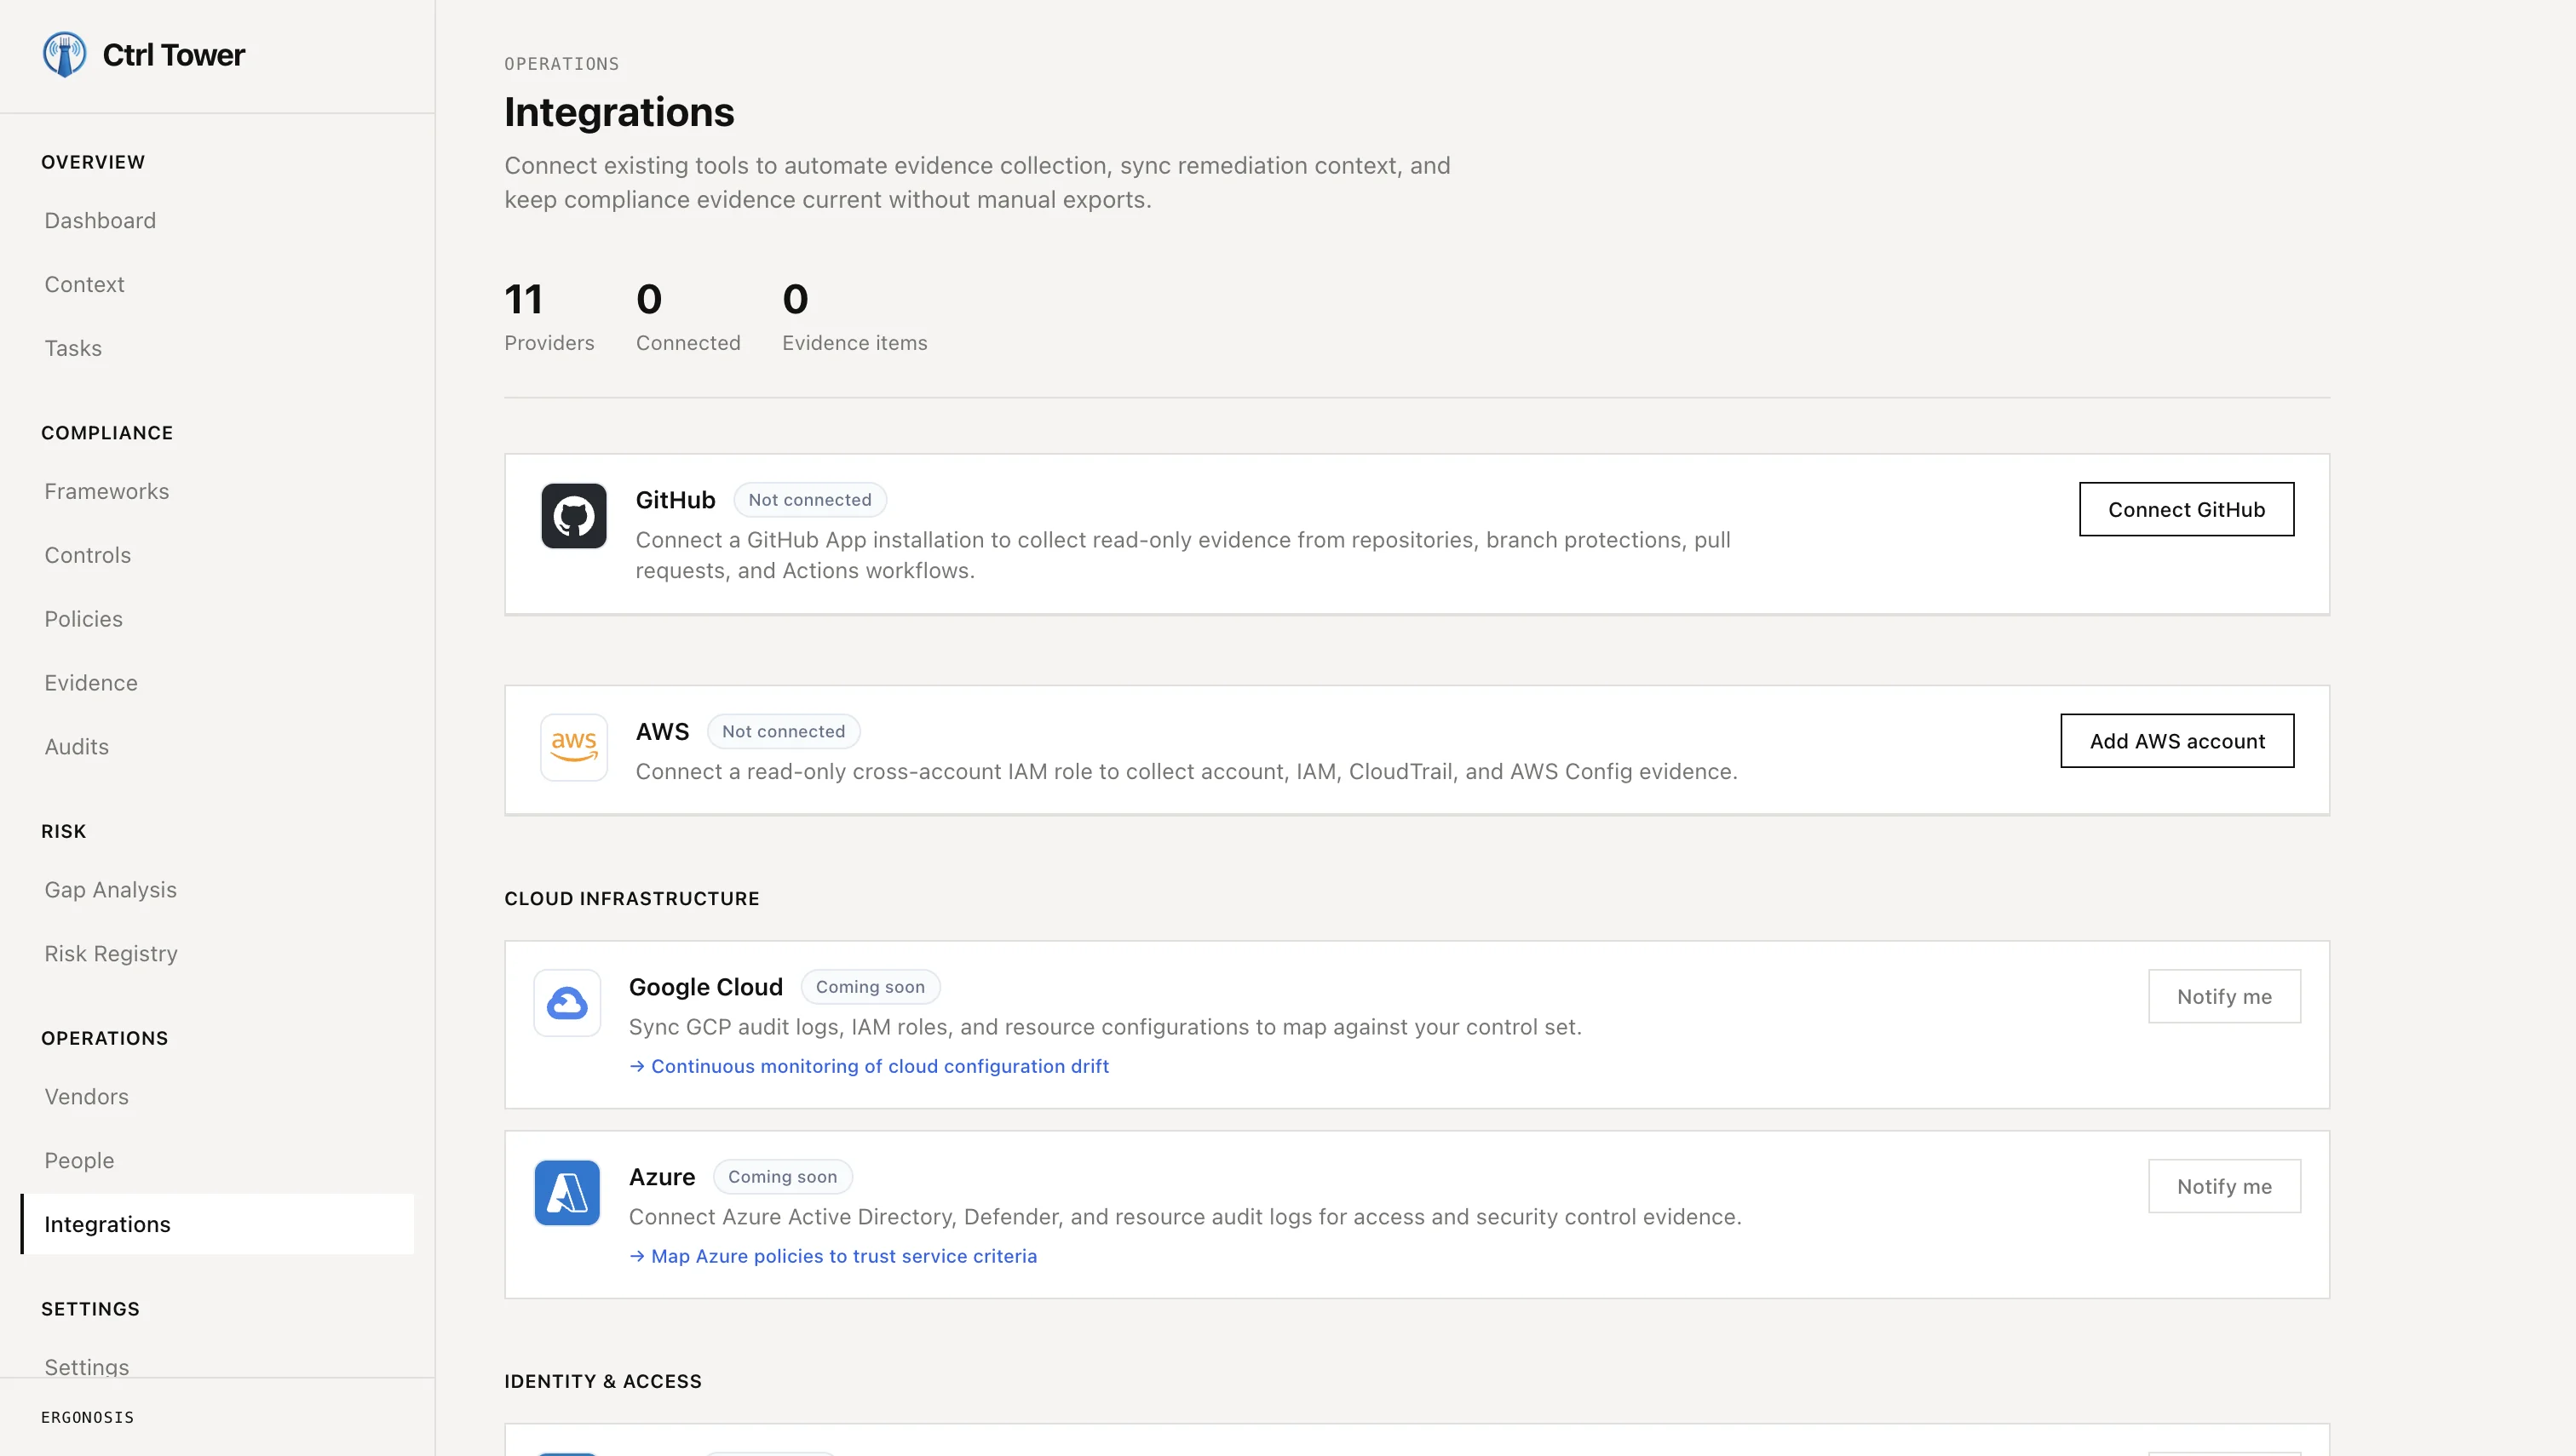
Task: Click the Integrations page heading
Action: click(x=619, y=112)
